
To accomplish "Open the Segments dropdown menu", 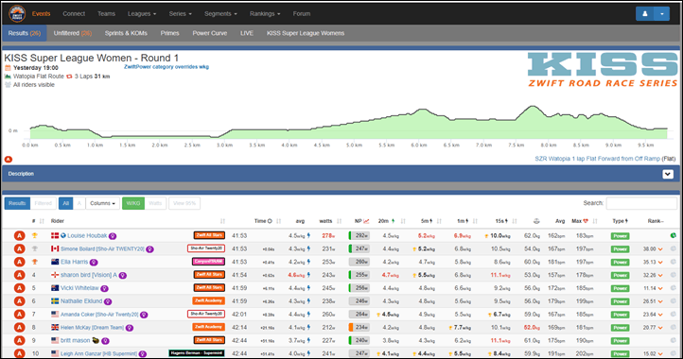I will [220, 13].
